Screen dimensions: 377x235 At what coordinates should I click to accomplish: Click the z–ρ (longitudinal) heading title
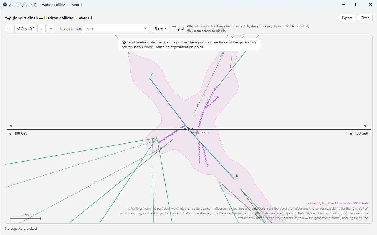pyautogui.click(x=49, y=18)
